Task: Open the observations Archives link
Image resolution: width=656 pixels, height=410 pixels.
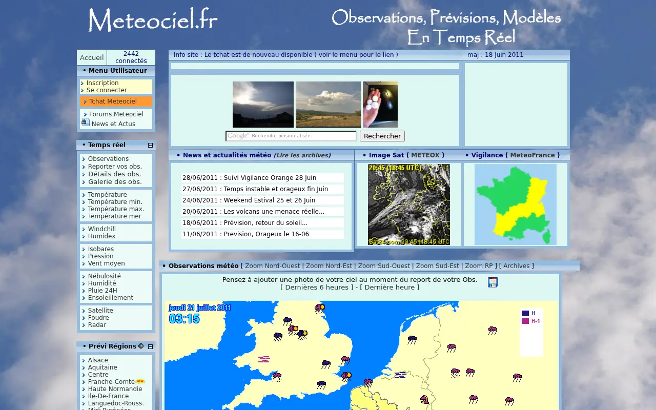Action: coord(517,266)
